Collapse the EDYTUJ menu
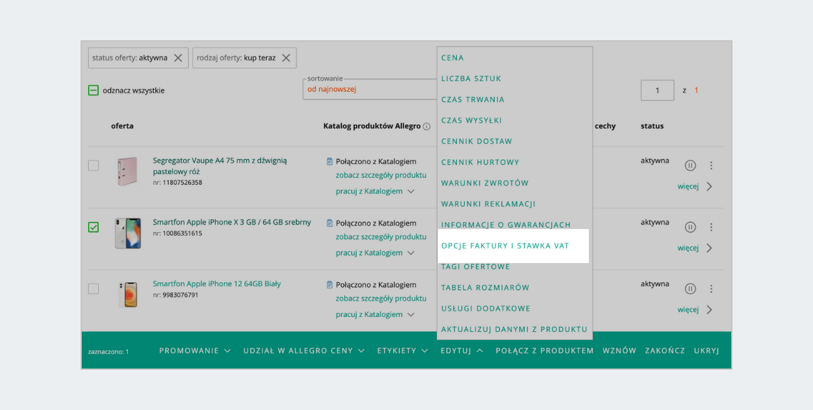The width and height of the screenshot is (813, 410). (462, 351)
